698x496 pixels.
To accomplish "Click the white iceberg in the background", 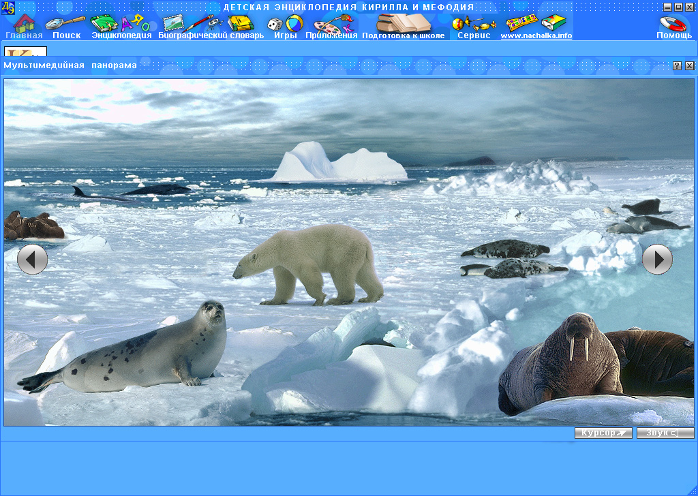I will 337,165.
